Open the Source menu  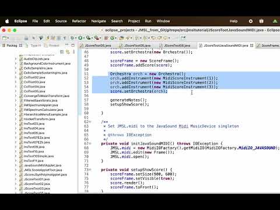(x=61, y=21)
